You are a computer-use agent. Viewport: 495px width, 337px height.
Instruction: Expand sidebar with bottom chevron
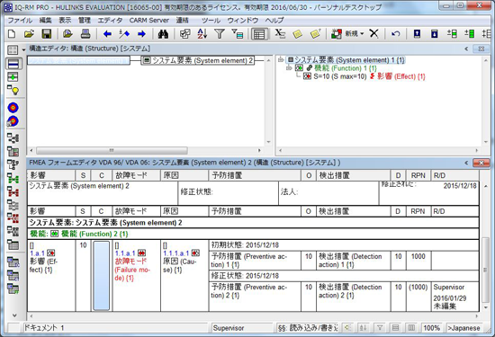14,315
